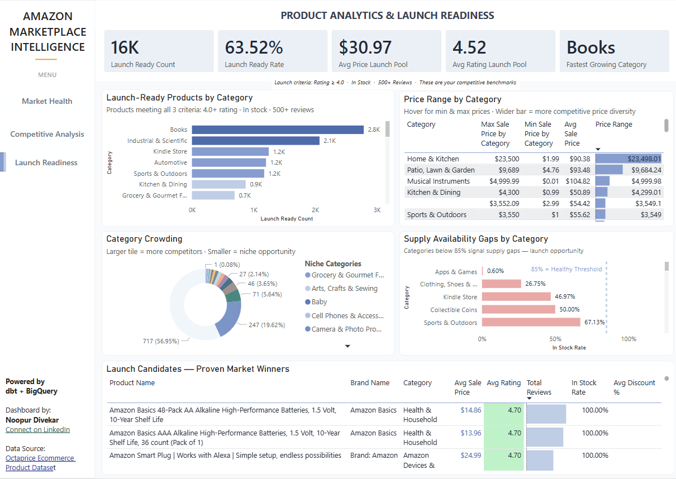Select the Amazon Smart Plug product row
Screen dimensions: 676x479
[384, 459]
